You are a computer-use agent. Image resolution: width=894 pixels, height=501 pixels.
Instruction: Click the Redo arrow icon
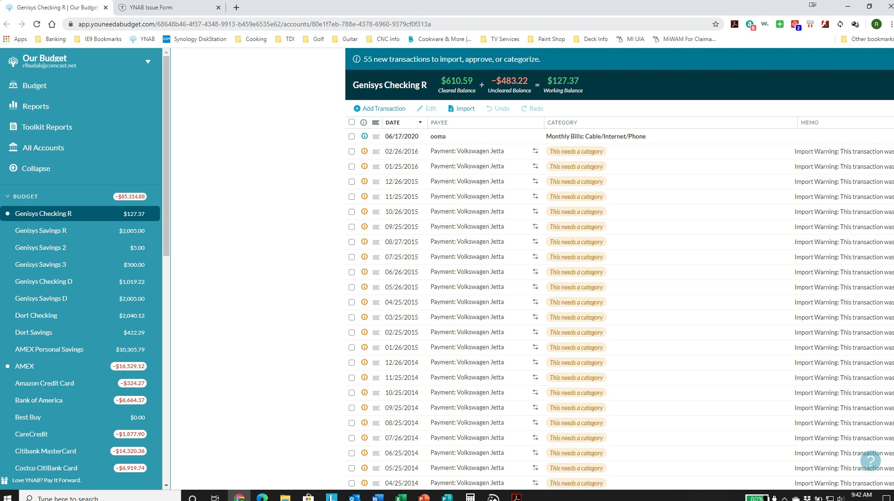coord(524,108)
